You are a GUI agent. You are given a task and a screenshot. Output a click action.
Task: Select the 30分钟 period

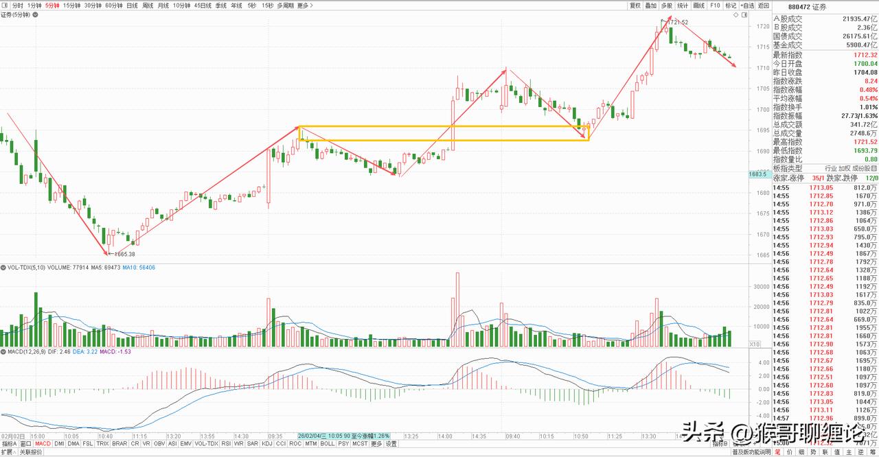click(x=93, y=5)
